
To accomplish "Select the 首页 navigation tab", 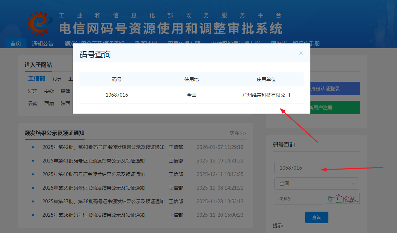I will coord(15,43).
